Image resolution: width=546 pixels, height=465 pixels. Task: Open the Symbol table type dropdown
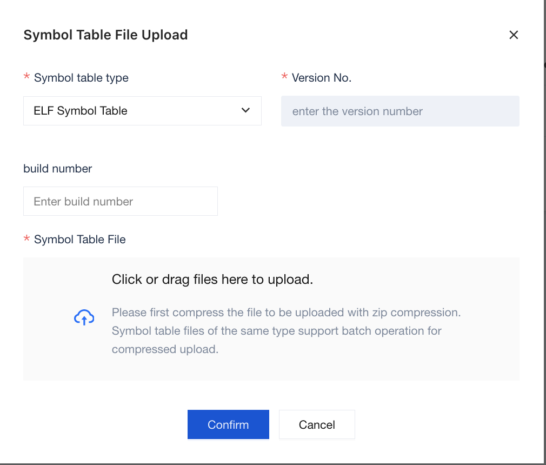tap(142, 111)
